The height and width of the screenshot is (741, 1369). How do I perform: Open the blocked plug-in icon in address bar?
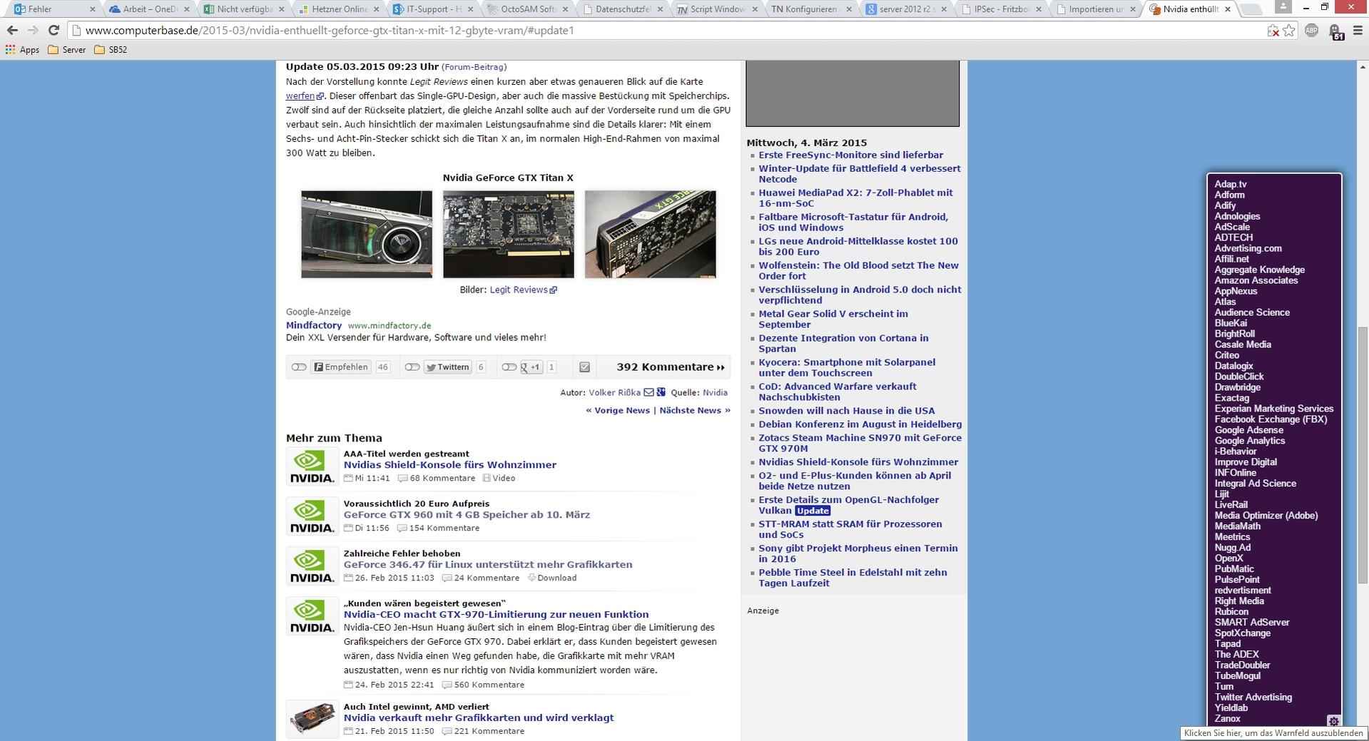pos(1273,31)
